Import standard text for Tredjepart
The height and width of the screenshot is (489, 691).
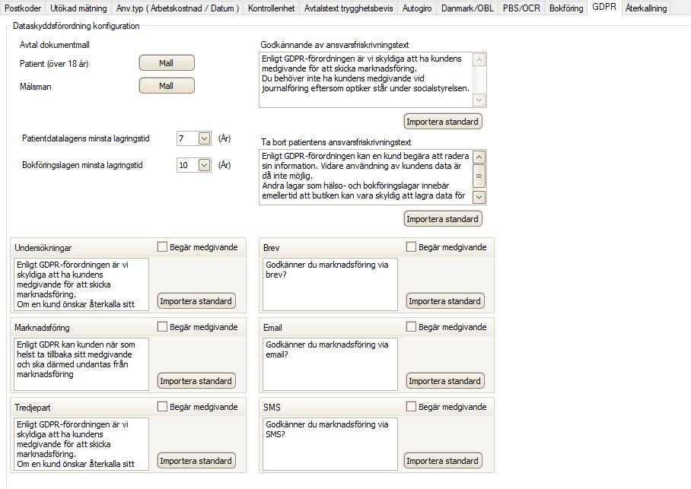click(x=196, y=461)
